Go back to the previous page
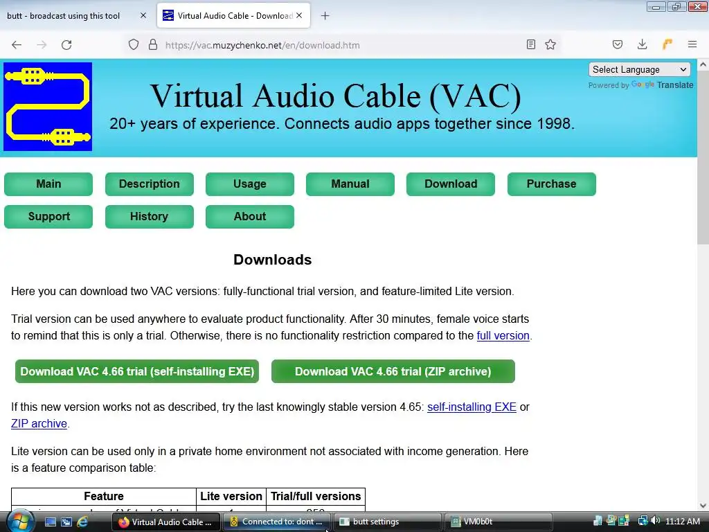Screen dimensions: 709x532 coord(17,45)
